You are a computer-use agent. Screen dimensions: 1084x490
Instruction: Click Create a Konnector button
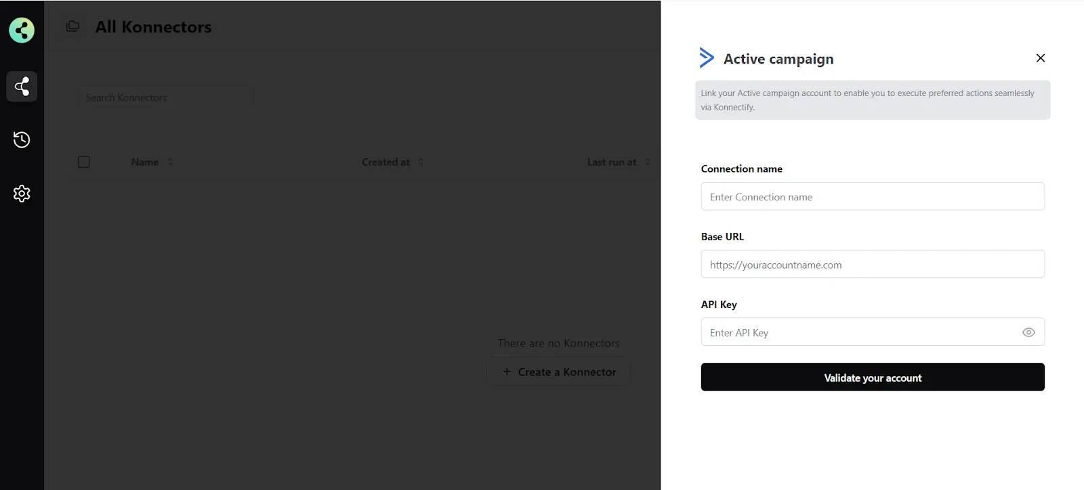559,372
